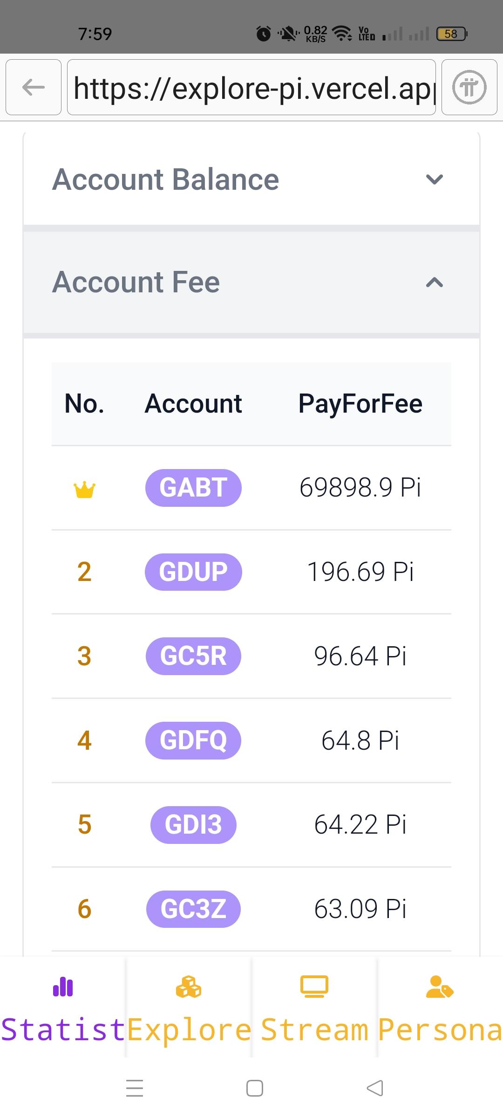
Task: Open the GDUP account badge
Action: (x=193, y=572)
